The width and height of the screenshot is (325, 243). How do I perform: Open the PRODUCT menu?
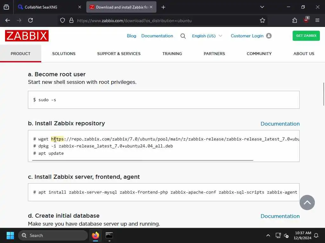coord(21,54)
